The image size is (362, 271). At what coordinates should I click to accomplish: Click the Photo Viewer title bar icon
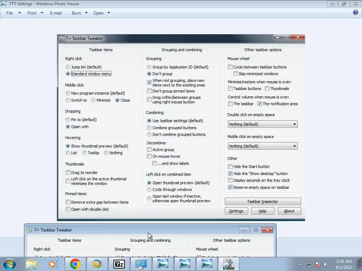4,4
